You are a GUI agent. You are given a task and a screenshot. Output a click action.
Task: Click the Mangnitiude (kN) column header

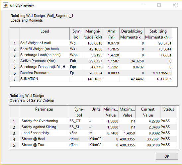pyautogui.click(x=93, y=34)
